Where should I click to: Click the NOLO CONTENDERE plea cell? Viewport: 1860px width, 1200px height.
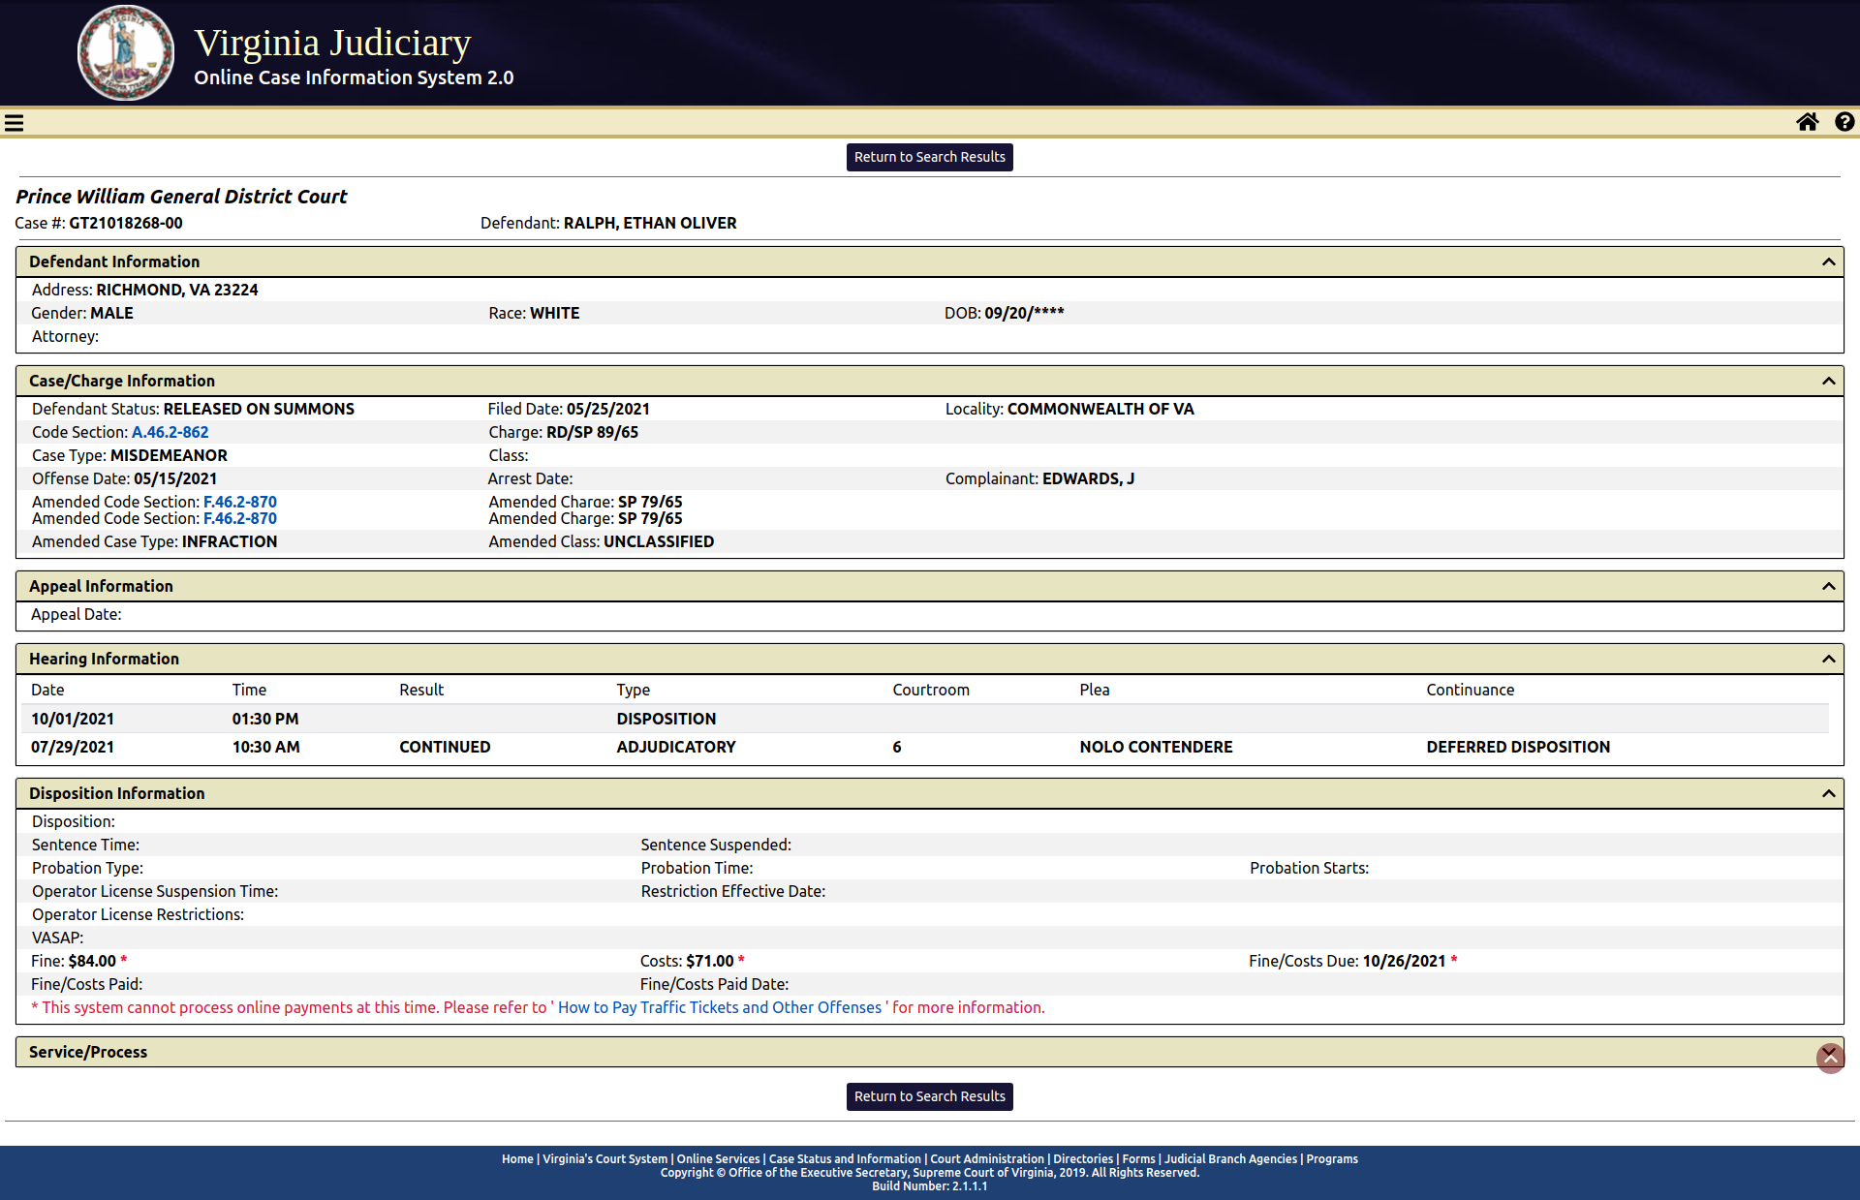[1156, 747]
